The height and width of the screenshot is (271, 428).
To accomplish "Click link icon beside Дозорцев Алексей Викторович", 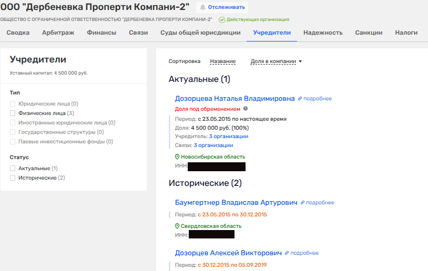I will click(287, 253).
